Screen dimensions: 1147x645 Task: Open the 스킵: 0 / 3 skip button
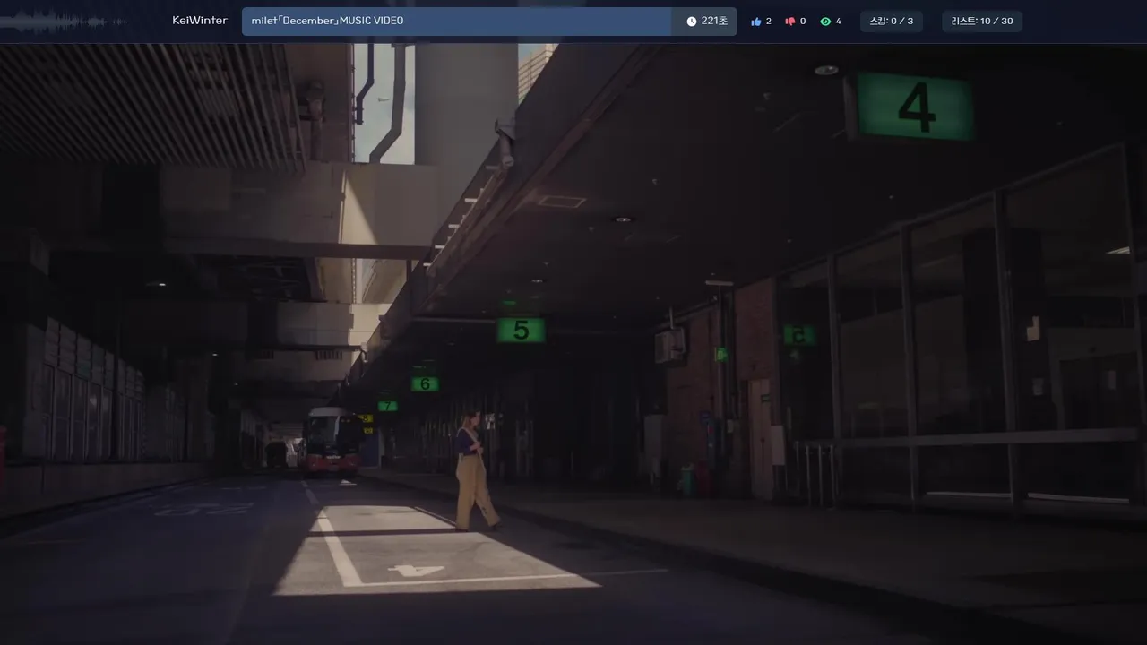(892, 21)
